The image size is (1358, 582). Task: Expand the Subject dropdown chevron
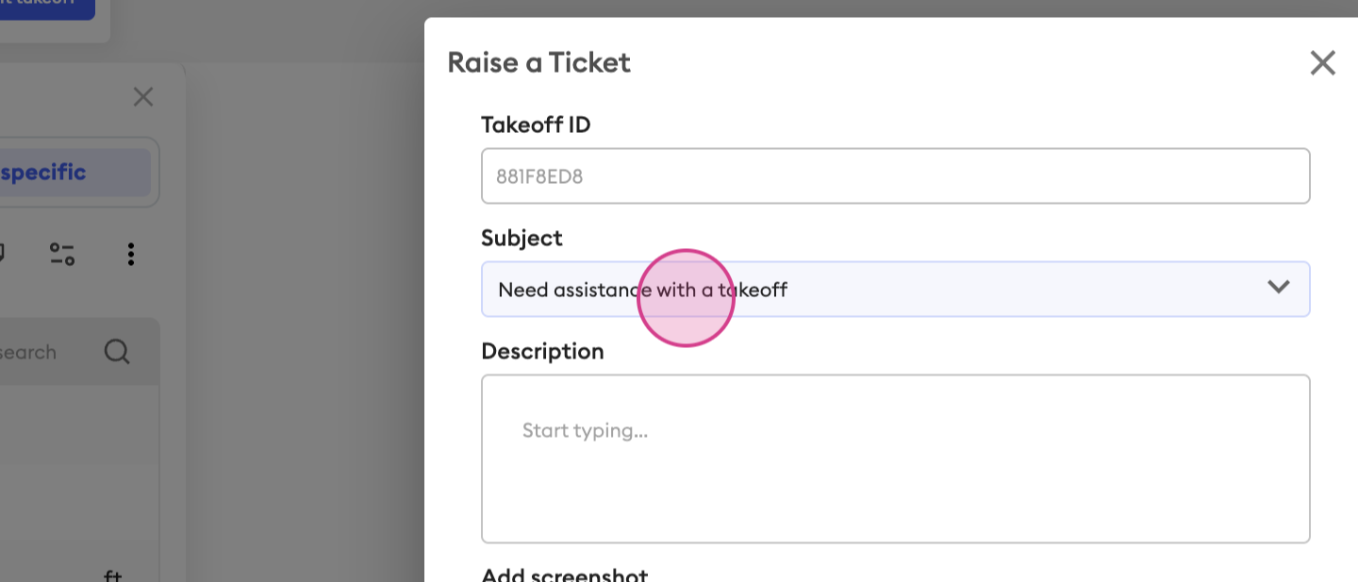click(1278, 288)
